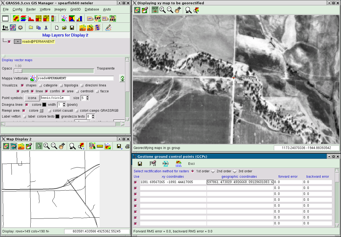Select the set GCP tool
Viewport: 341px width, 237px height.
tap(155, 10)
